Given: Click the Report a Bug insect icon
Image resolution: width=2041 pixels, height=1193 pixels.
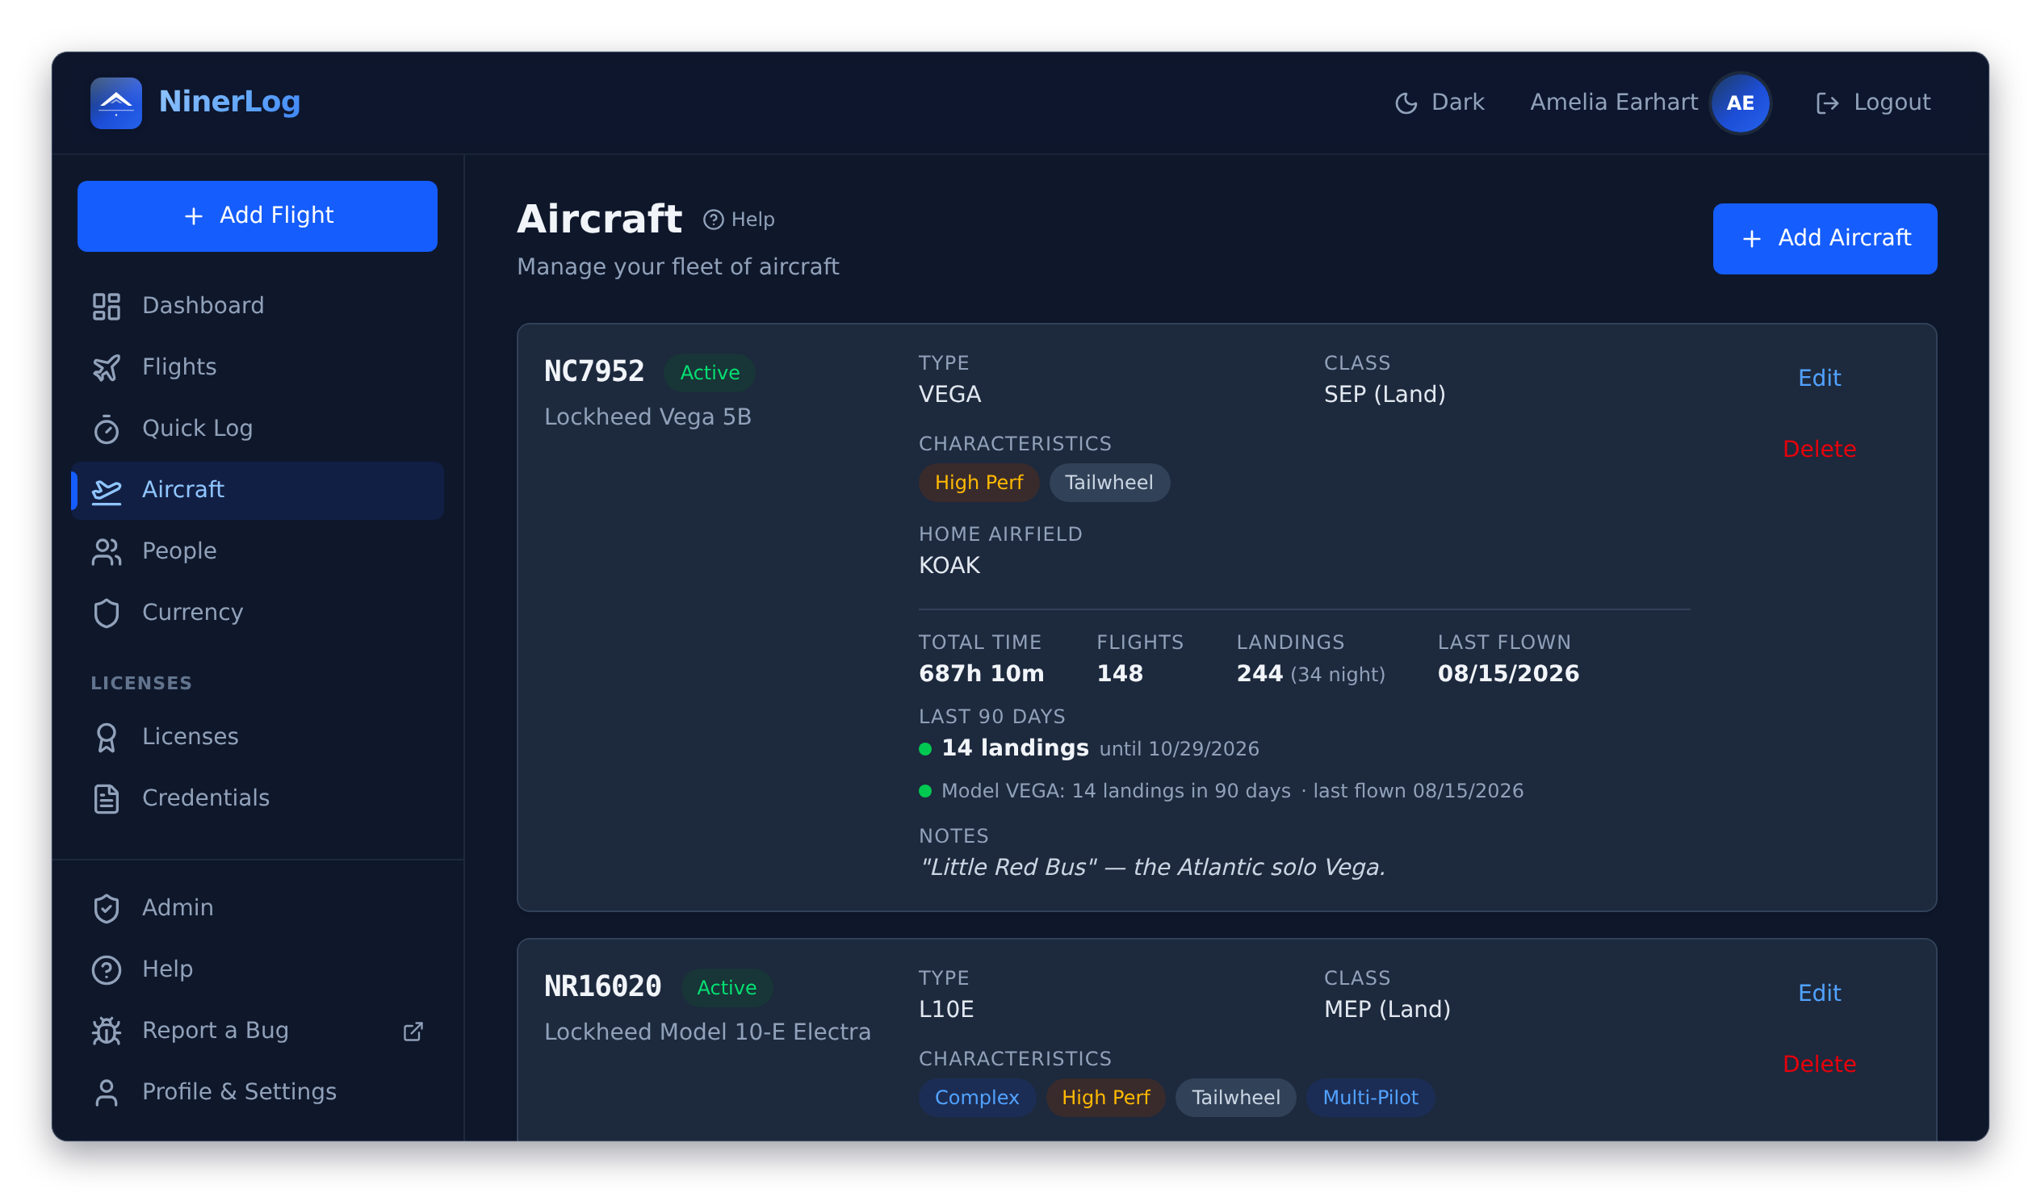Looking at the screenshot, I should (x=106, y=1031).
